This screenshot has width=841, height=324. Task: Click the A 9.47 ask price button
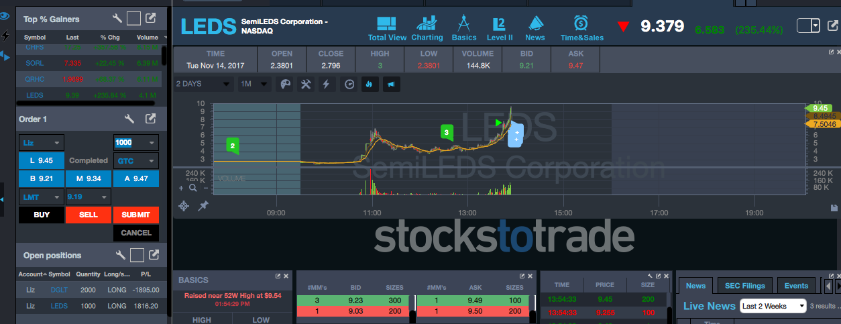click(136, 178)
